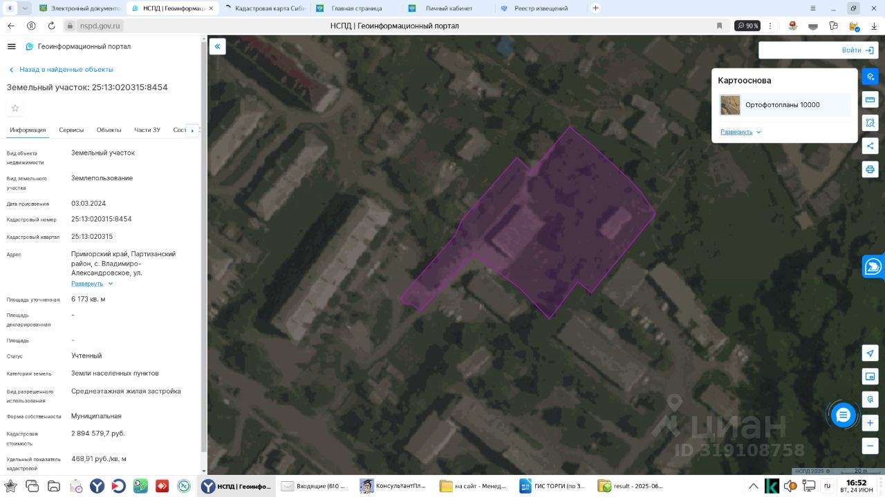The width and height of the screenshot is (885, 497).
Task: Click the left panel vertical scrollbar
Action: tap(204, 248)
